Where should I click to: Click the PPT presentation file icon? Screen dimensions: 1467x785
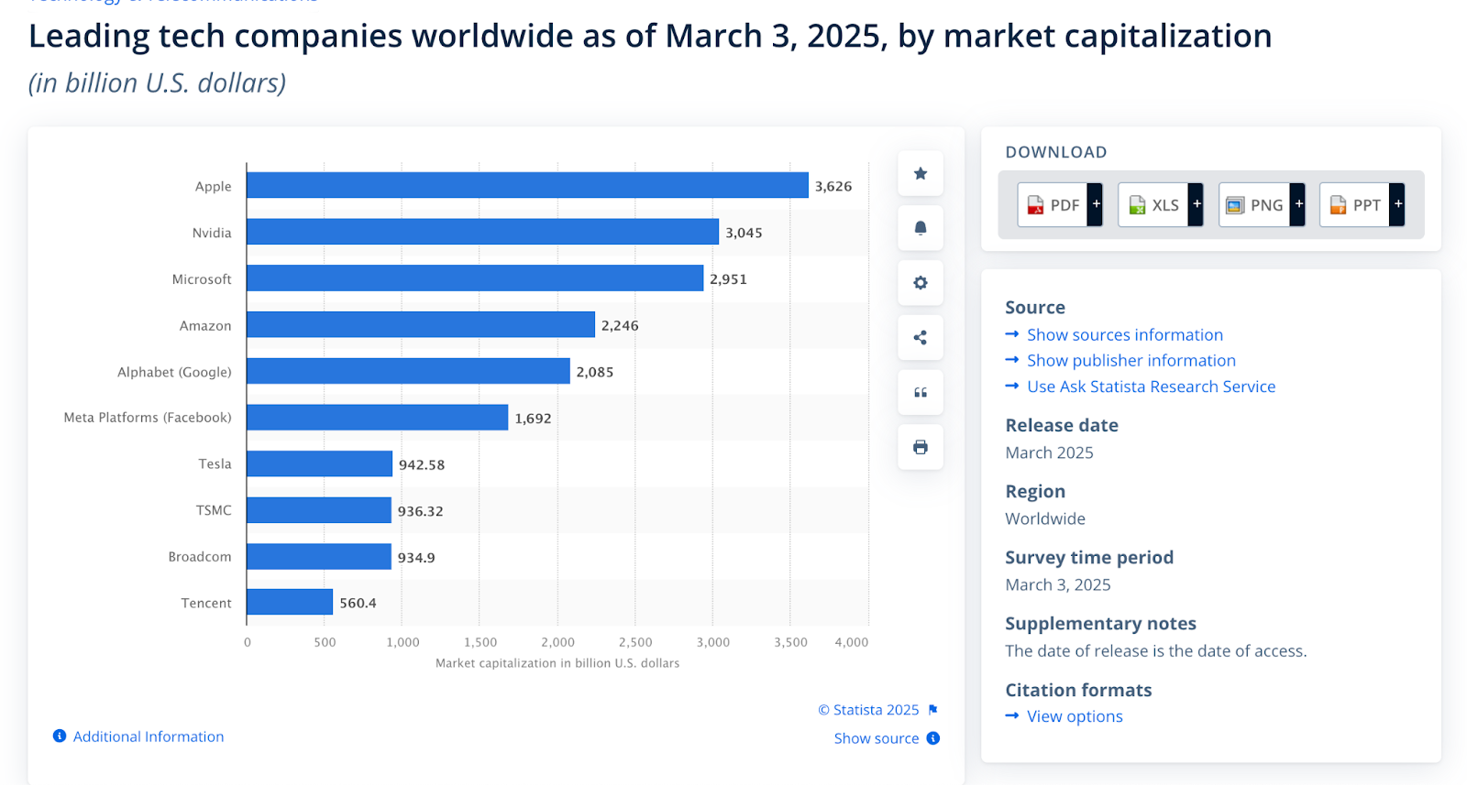(x=1338, y=205)
